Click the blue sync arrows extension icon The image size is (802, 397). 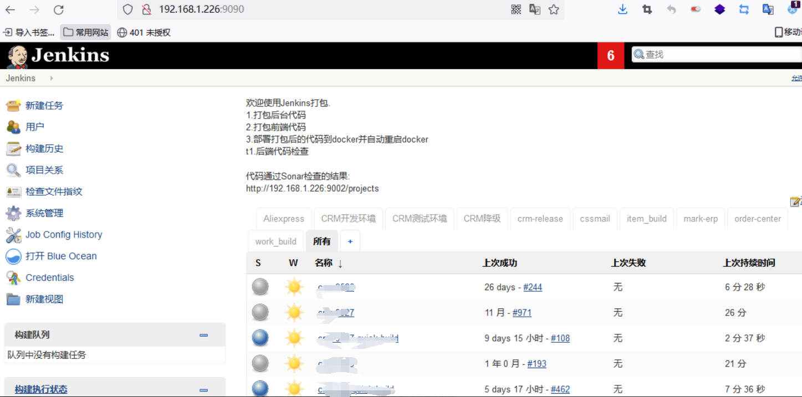pos(744,9)
